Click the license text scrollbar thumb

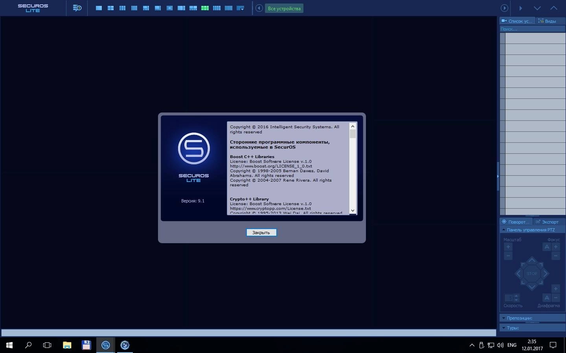point(353,134)
